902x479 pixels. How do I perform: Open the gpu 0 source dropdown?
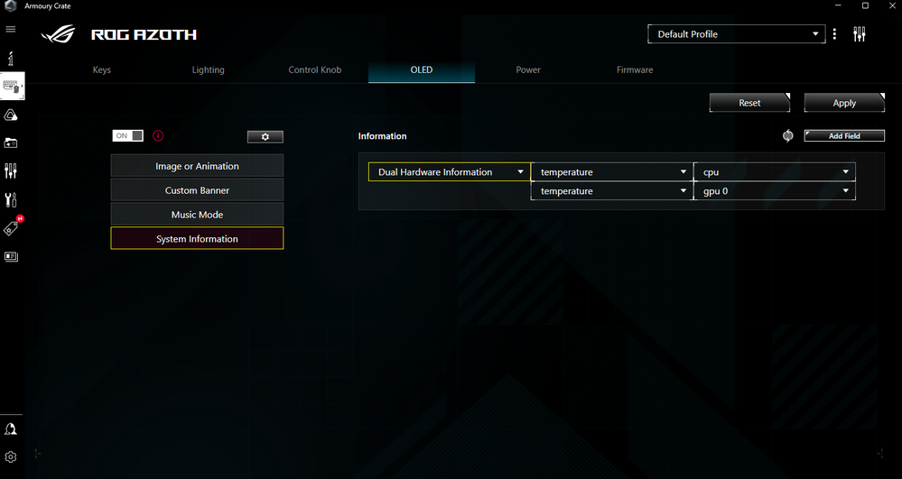(x=775, y=191)
